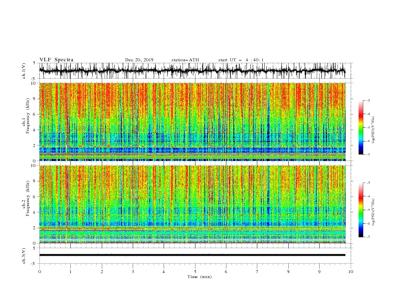Click the ch.3(V) flat waveform trace
The height and width of the screenshot is (305, 395).
[x=192, y=255]
